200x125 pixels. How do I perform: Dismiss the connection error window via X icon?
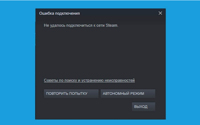tap(160, 13)
